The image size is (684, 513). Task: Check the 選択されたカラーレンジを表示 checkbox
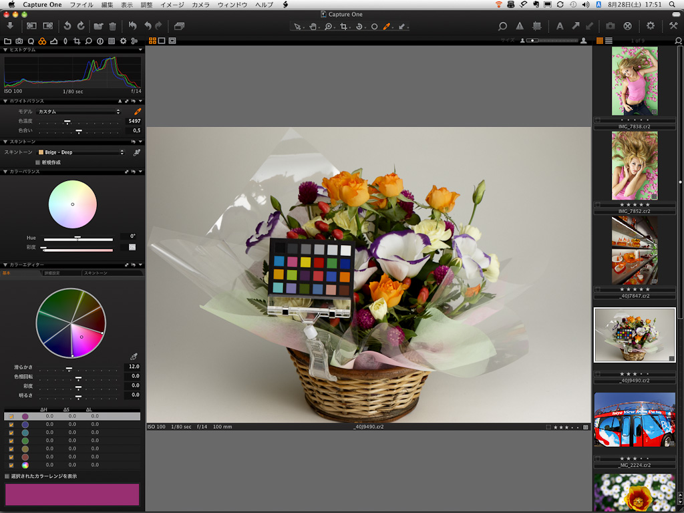[7, 476]
